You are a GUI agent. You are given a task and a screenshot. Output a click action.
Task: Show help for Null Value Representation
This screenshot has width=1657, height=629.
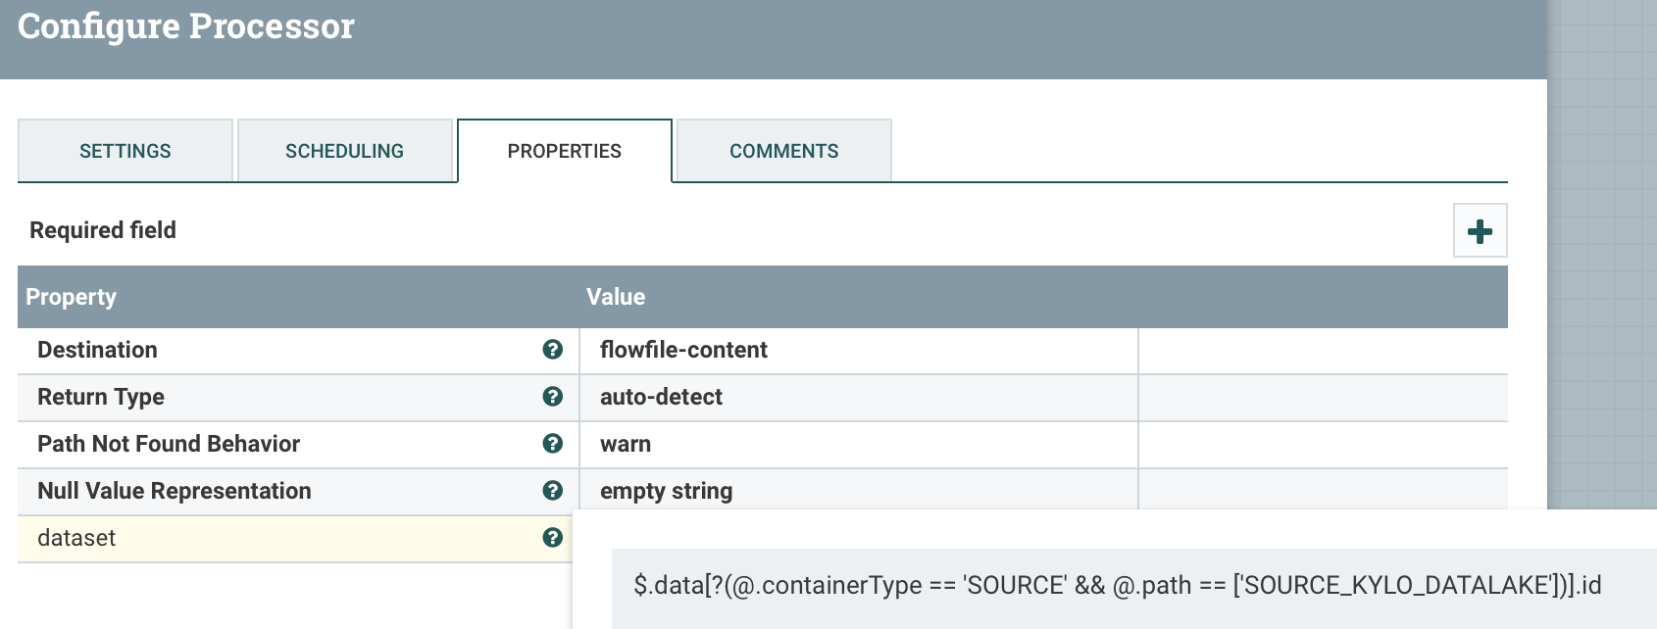coord(553,491)
